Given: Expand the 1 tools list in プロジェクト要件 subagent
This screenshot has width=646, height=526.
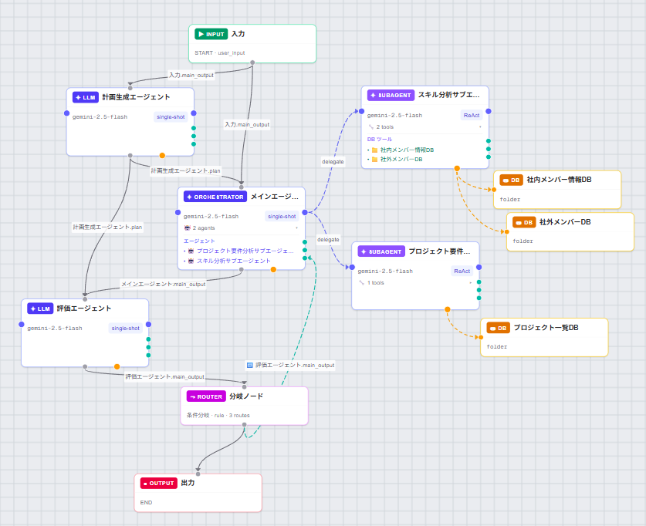Looking at the screenshot, I should (x=415, y=283).
